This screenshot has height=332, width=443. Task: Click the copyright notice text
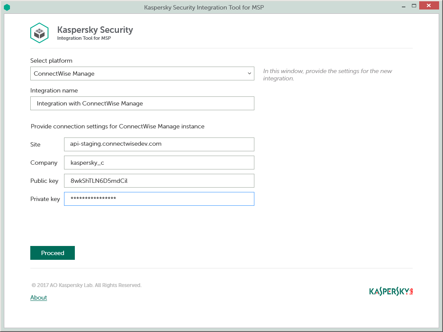point(87,285)
